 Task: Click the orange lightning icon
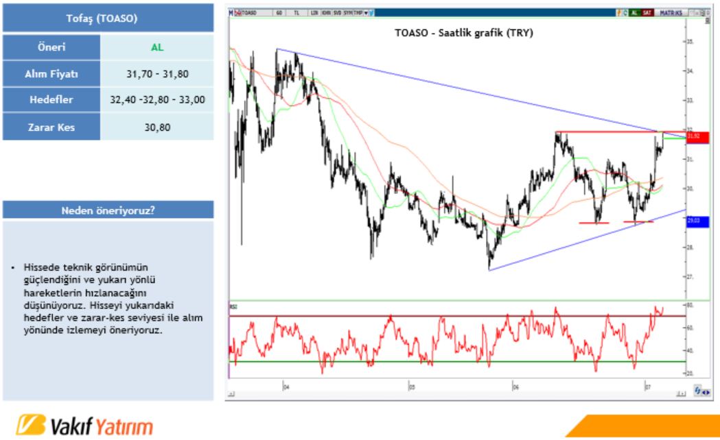click(x=619, y=13)
